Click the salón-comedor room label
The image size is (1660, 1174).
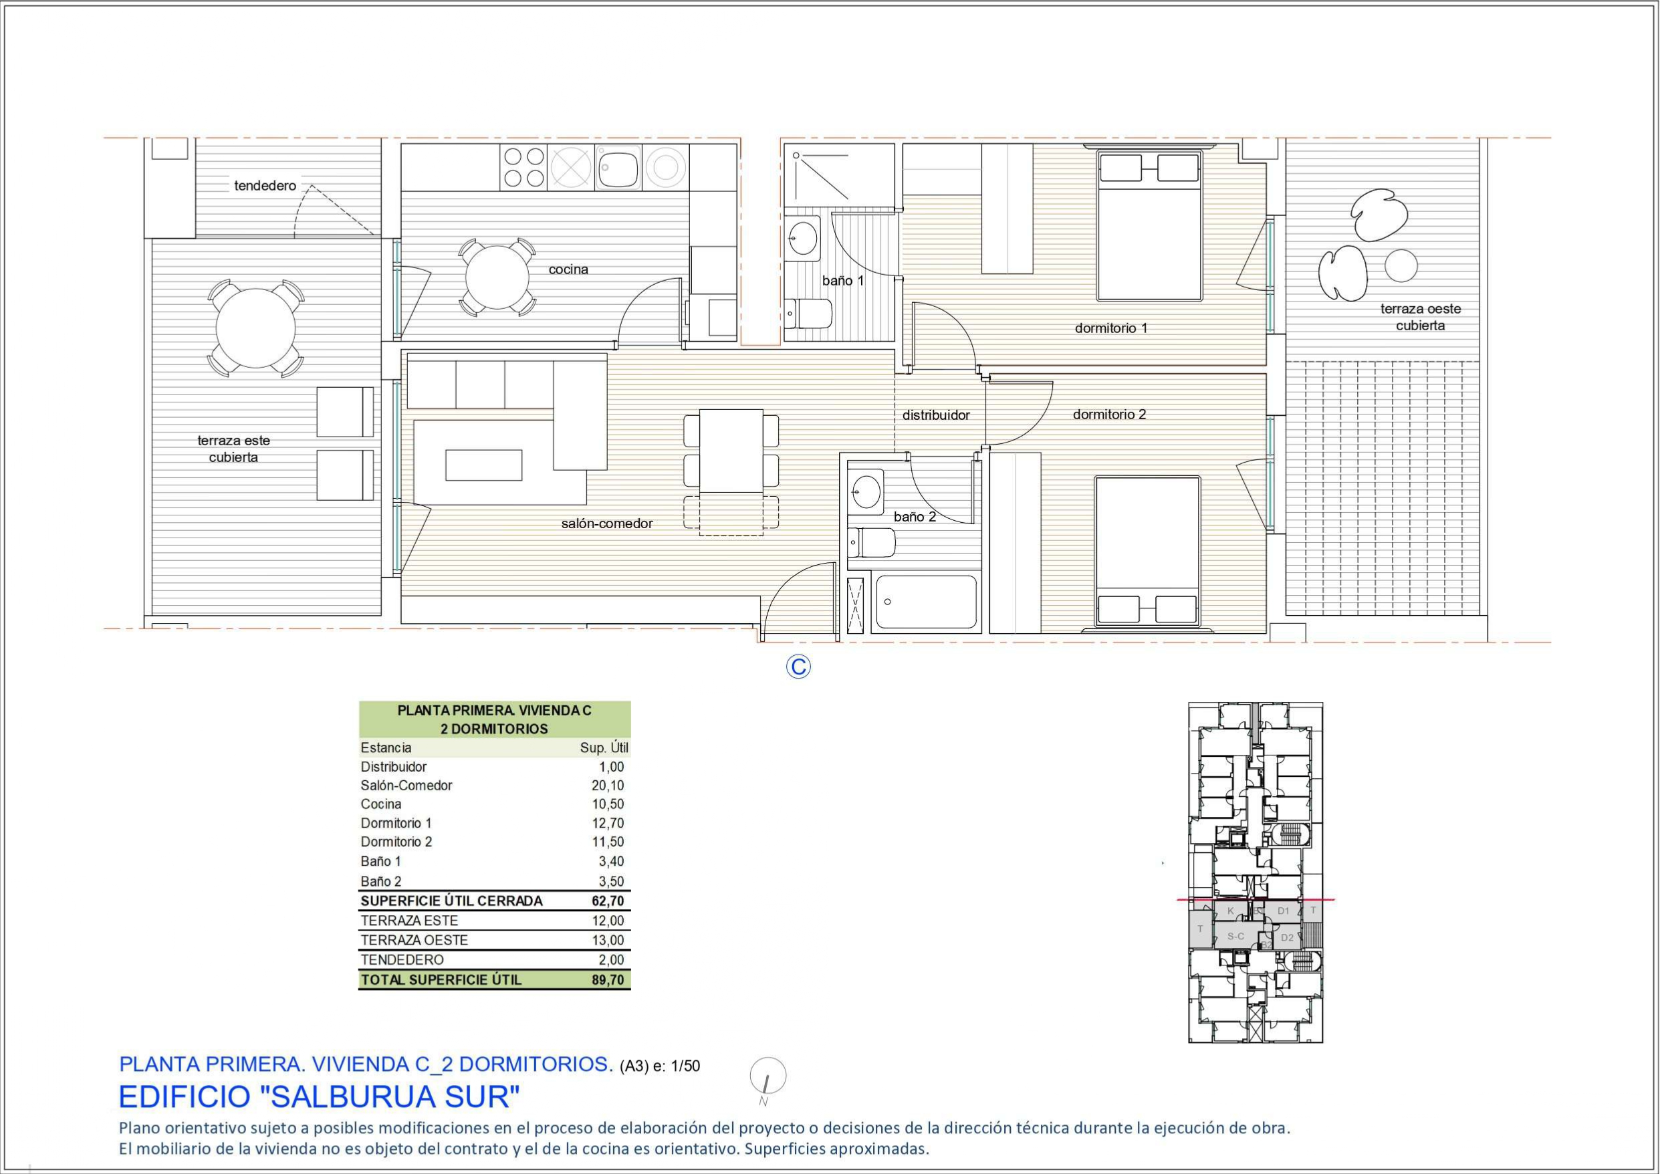coord(606,523)
